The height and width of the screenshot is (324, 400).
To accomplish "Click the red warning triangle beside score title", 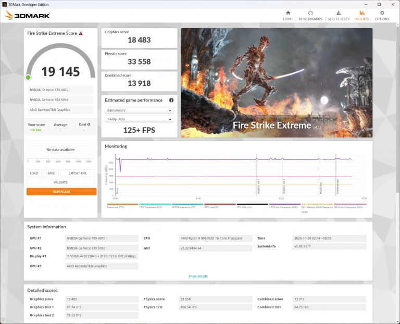I will tap(81, 33).
